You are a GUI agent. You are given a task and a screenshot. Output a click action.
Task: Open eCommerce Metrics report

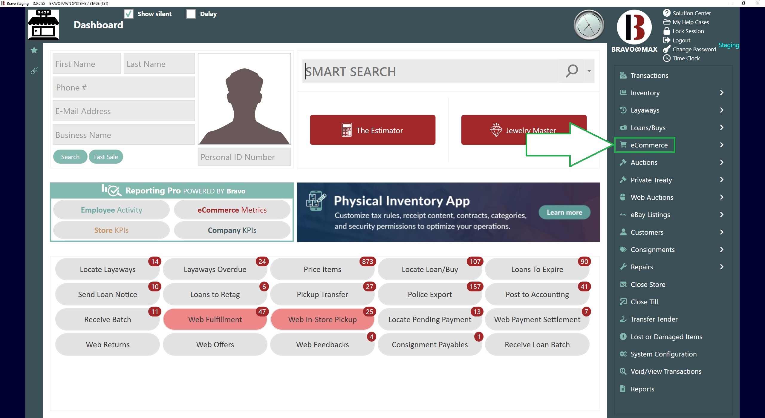tap(232, 210)
